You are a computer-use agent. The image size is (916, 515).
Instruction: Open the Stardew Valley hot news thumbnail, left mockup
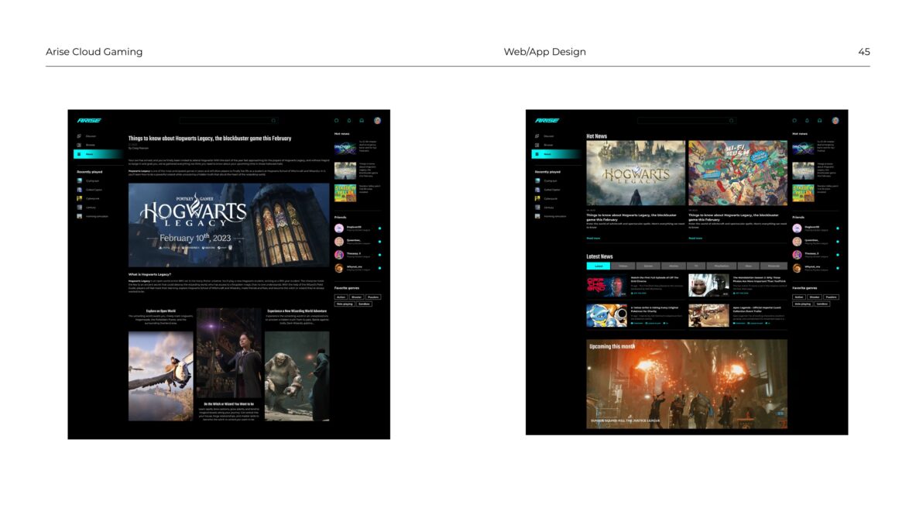point(345,193)
